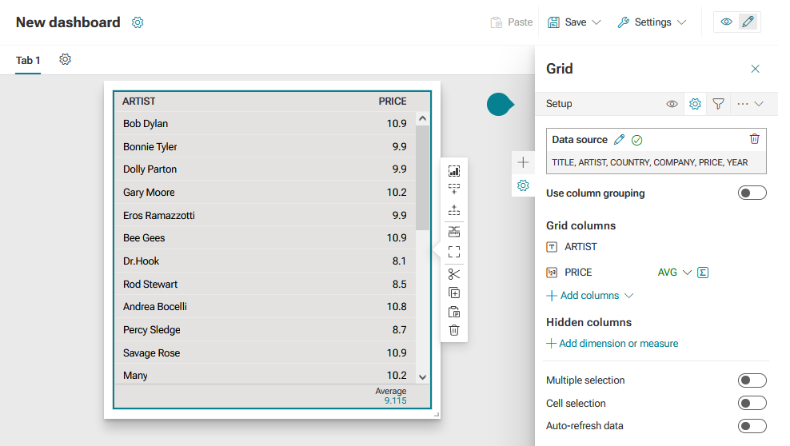
Task: Expand the Save dropdown arrow
Action: click(596, 22)
